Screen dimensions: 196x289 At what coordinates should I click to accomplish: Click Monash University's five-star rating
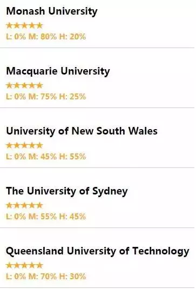24,25
